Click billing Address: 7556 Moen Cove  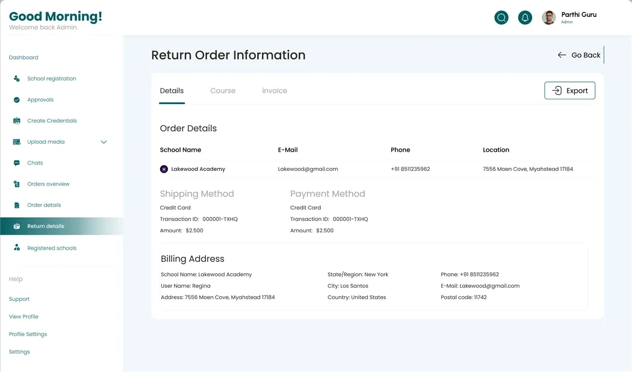pyautogui.click(x=218, y=297)
